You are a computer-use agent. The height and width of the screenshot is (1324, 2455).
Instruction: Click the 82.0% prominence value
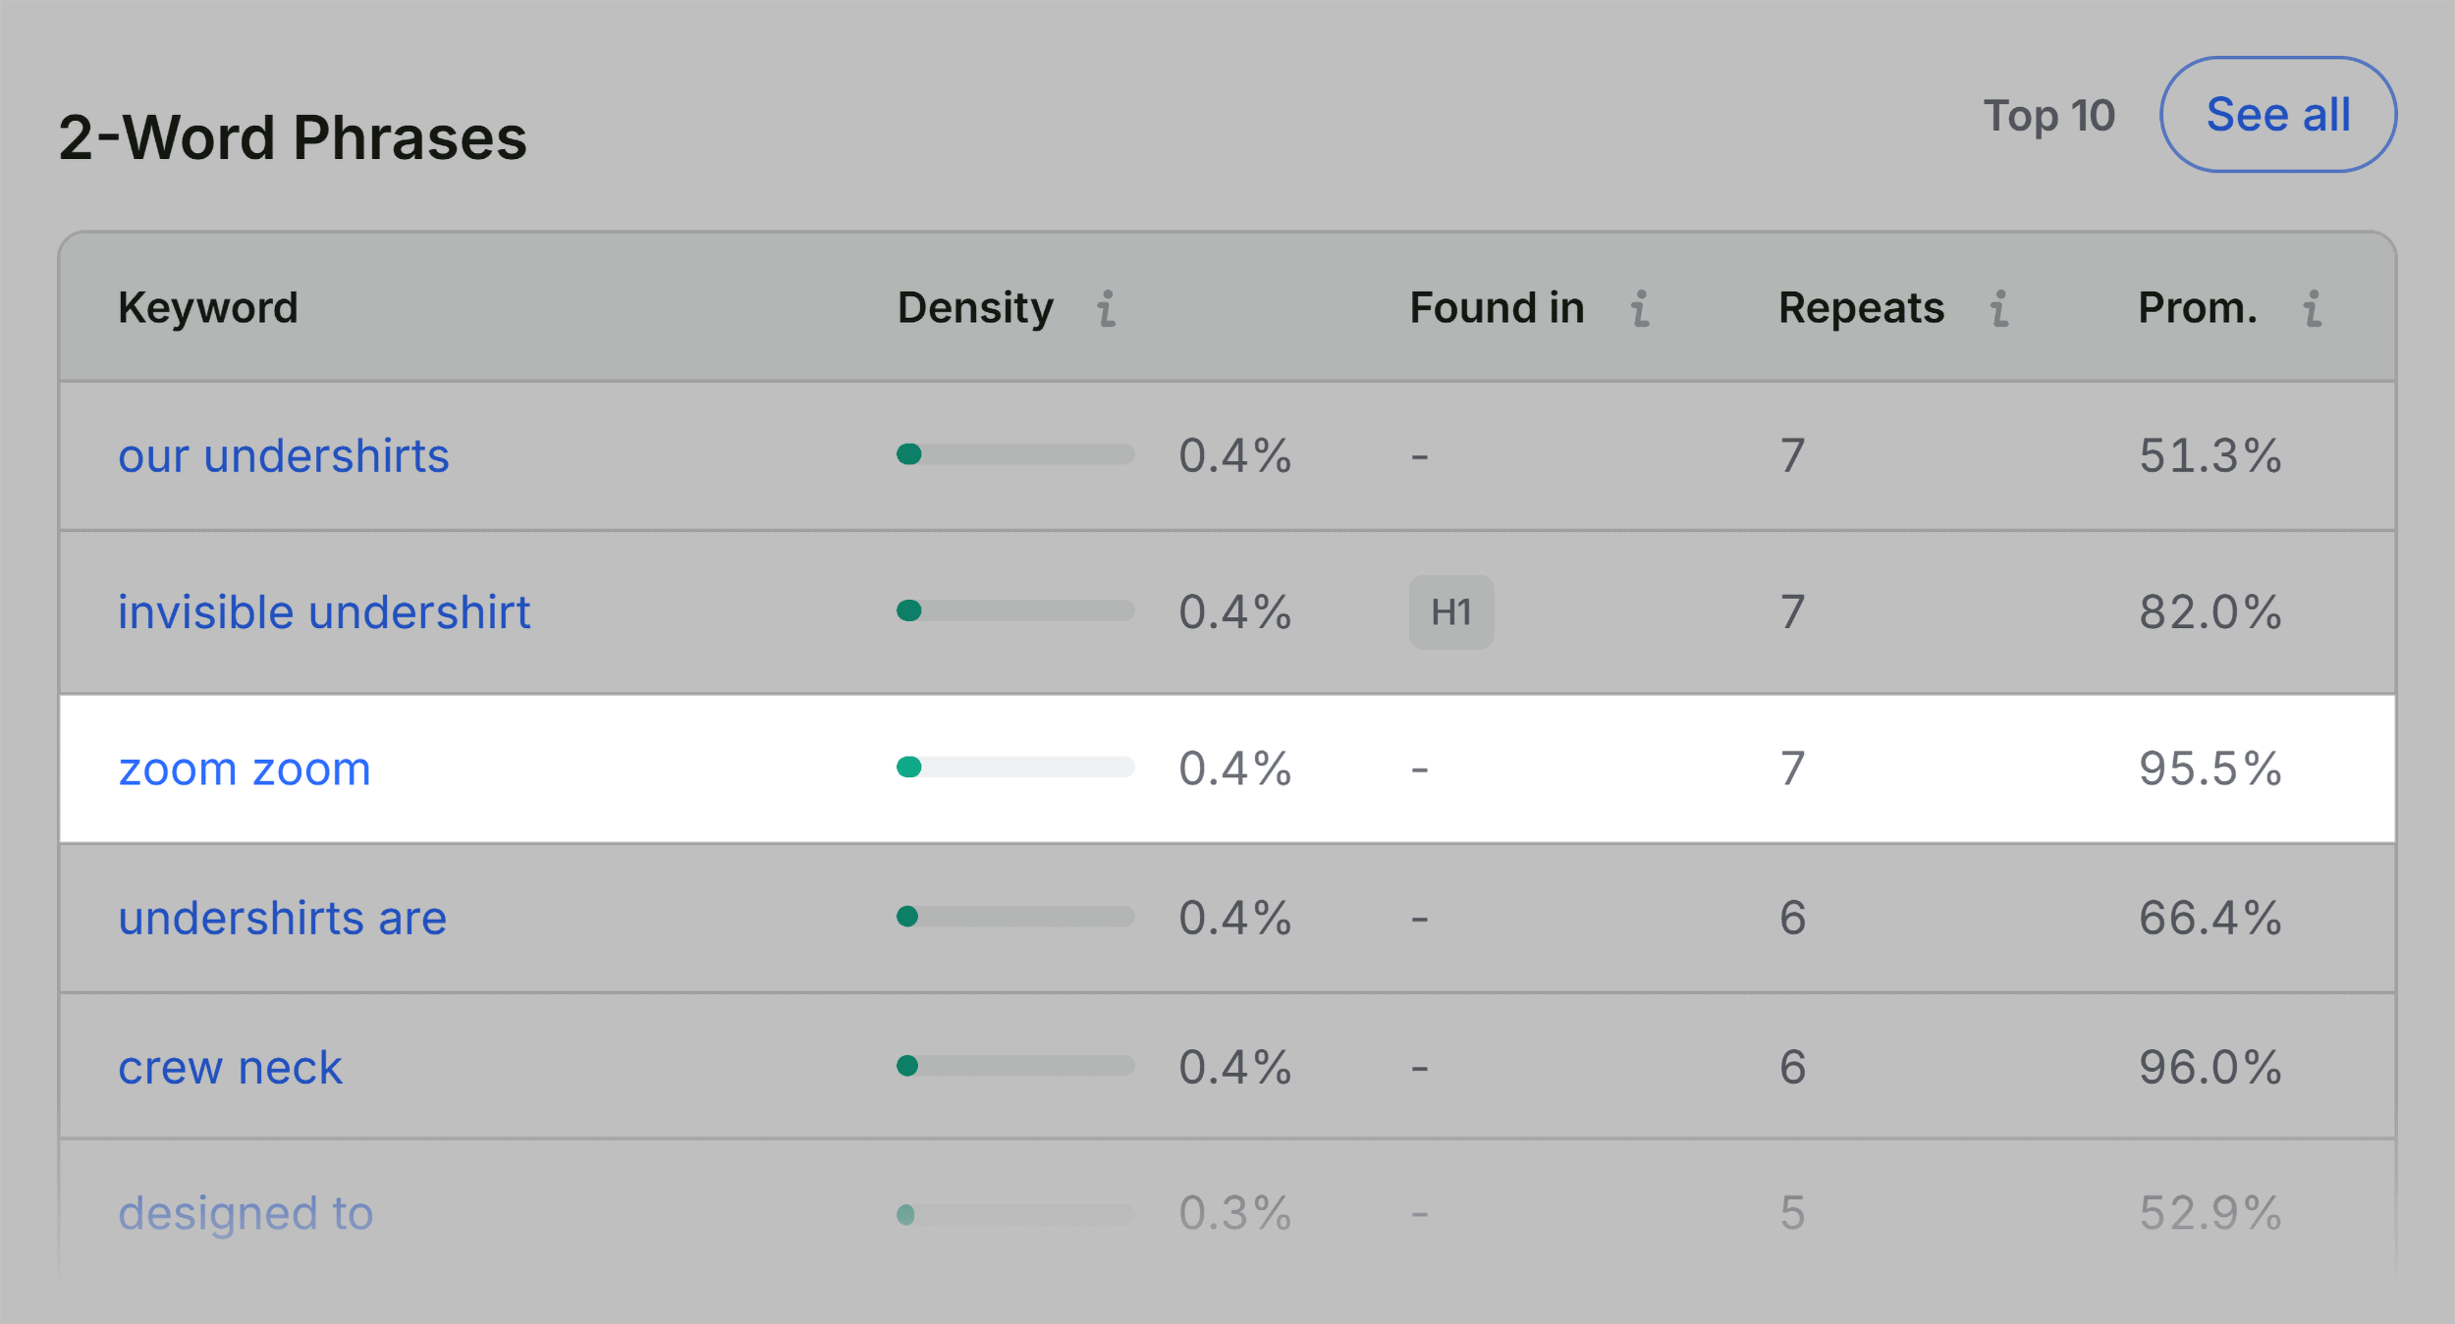2210,612
